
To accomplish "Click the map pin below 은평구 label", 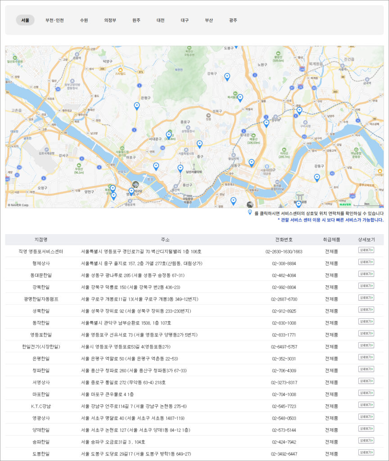I will 137,106.
